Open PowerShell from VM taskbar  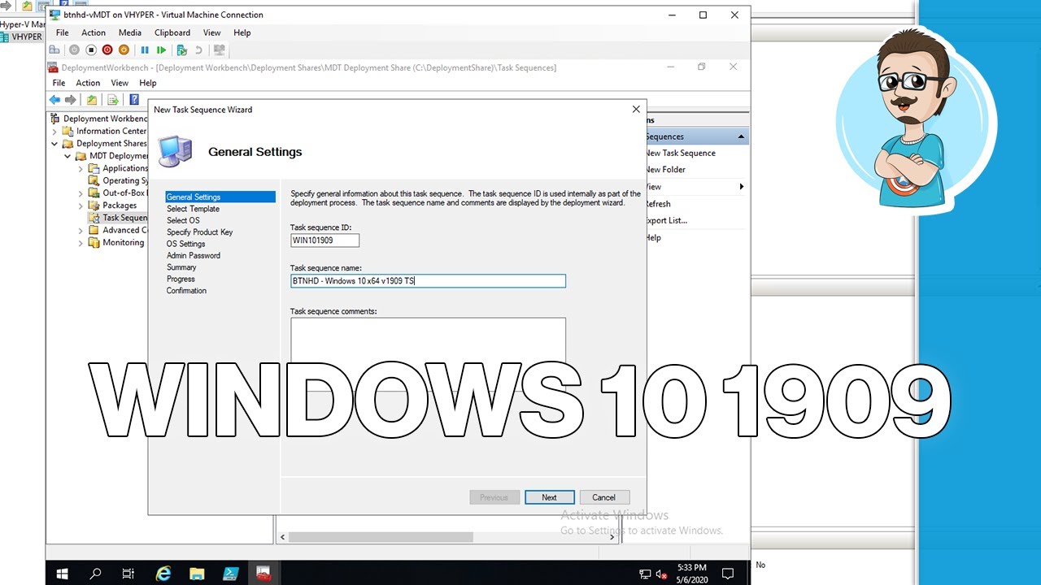click(x=230, y=574)
